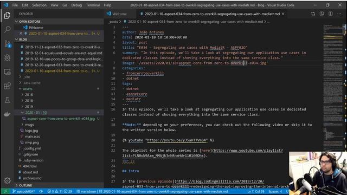Click the VS Code logo in the title bar

tap(6, 5)
